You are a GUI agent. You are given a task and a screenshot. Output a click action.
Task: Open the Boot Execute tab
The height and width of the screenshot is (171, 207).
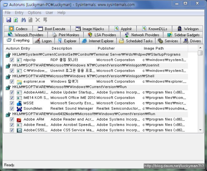point(52,29)
